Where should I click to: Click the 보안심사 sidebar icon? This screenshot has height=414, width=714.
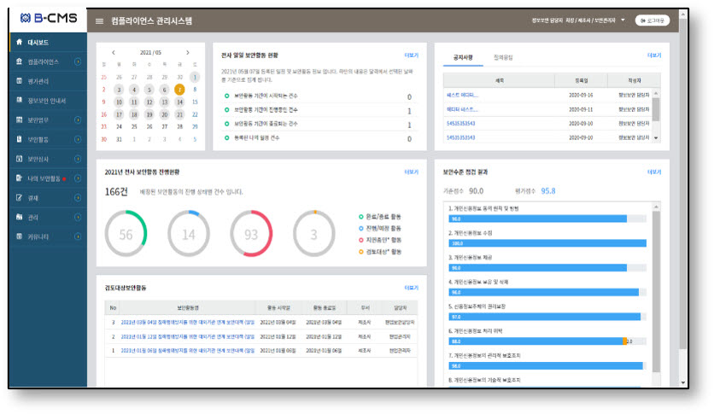point(19,159)
